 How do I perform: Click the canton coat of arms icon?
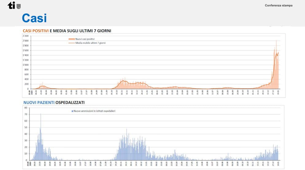[x=19, y=6]
